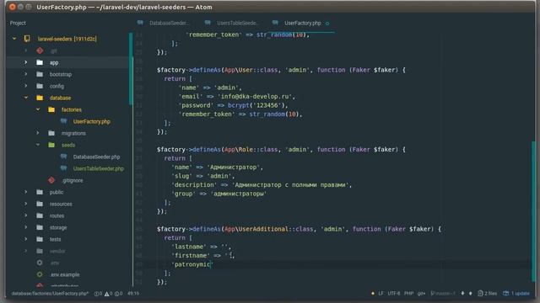
Task: Click the migrations folder icon
Action: pyautogui.click(x=51, y=133)
